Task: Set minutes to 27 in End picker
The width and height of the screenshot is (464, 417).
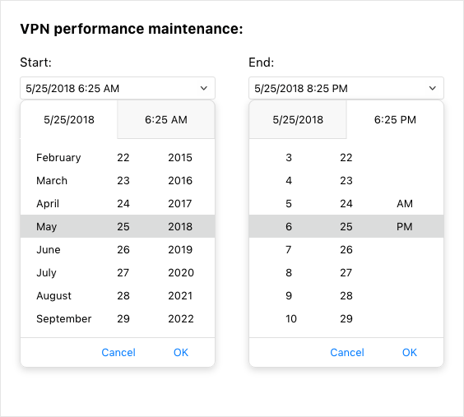Action: 346,273
